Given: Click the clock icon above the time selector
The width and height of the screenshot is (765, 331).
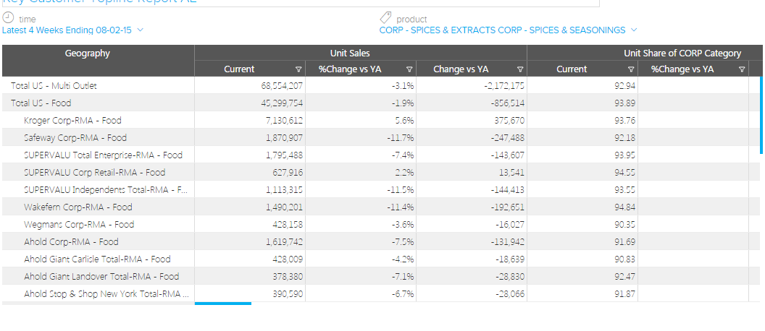Looking at the screenshot, I should point(8,18).
